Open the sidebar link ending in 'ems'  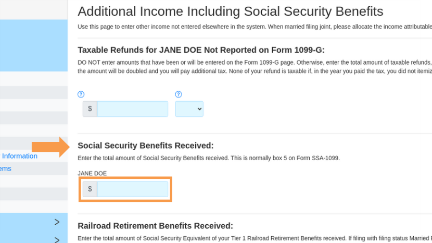pos(6,169)
